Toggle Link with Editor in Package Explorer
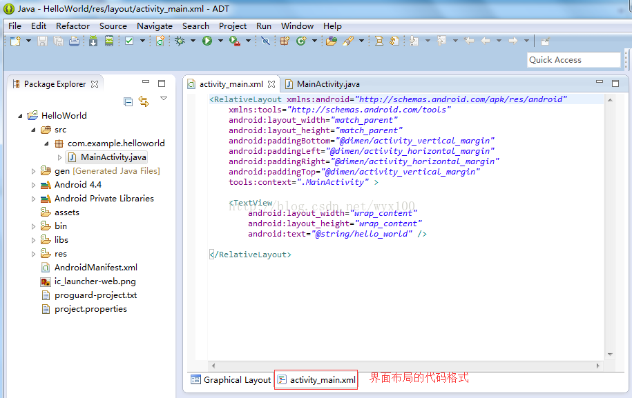632x398 pixels. click(144, 101)
